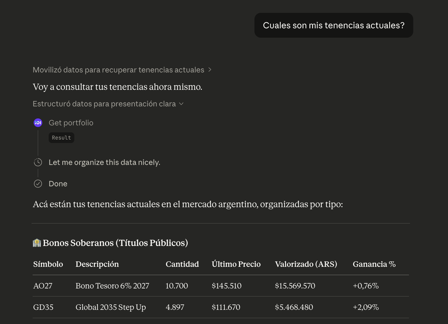Viewport: 448px width, 324px height.
Task: Click the checkmark icon next to Done
Action: [38, 184]
